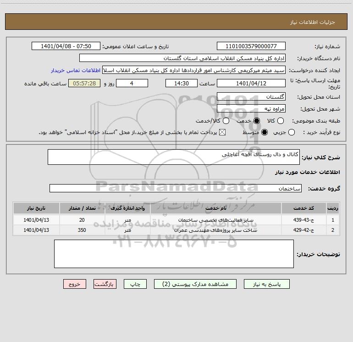
Task: Click the نام خدمت column header
Action: point(215,208)
